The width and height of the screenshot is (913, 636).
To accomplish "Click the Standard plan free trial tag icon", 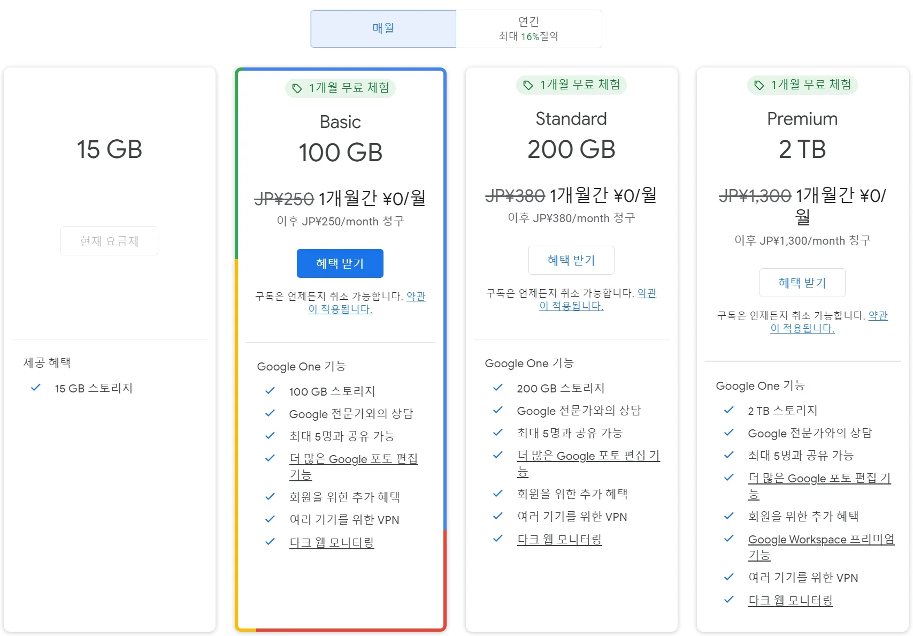I will 528,85.
